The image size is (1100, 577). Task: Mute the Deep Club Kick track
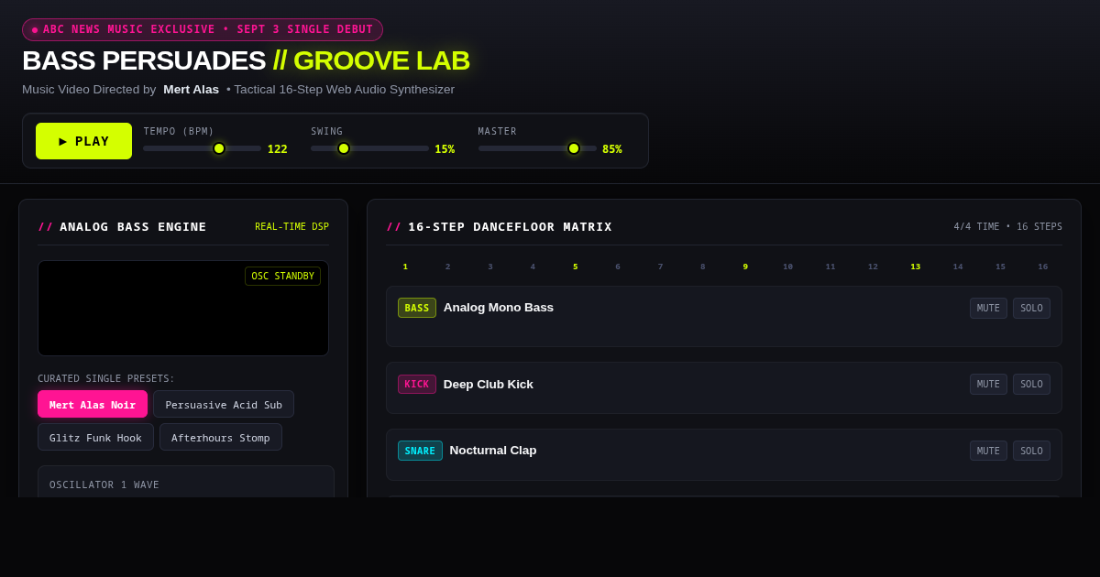tap(988, 384)
